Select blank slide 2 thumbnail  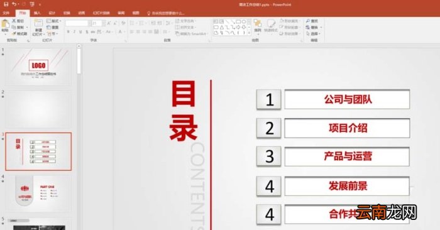point(38,109)
